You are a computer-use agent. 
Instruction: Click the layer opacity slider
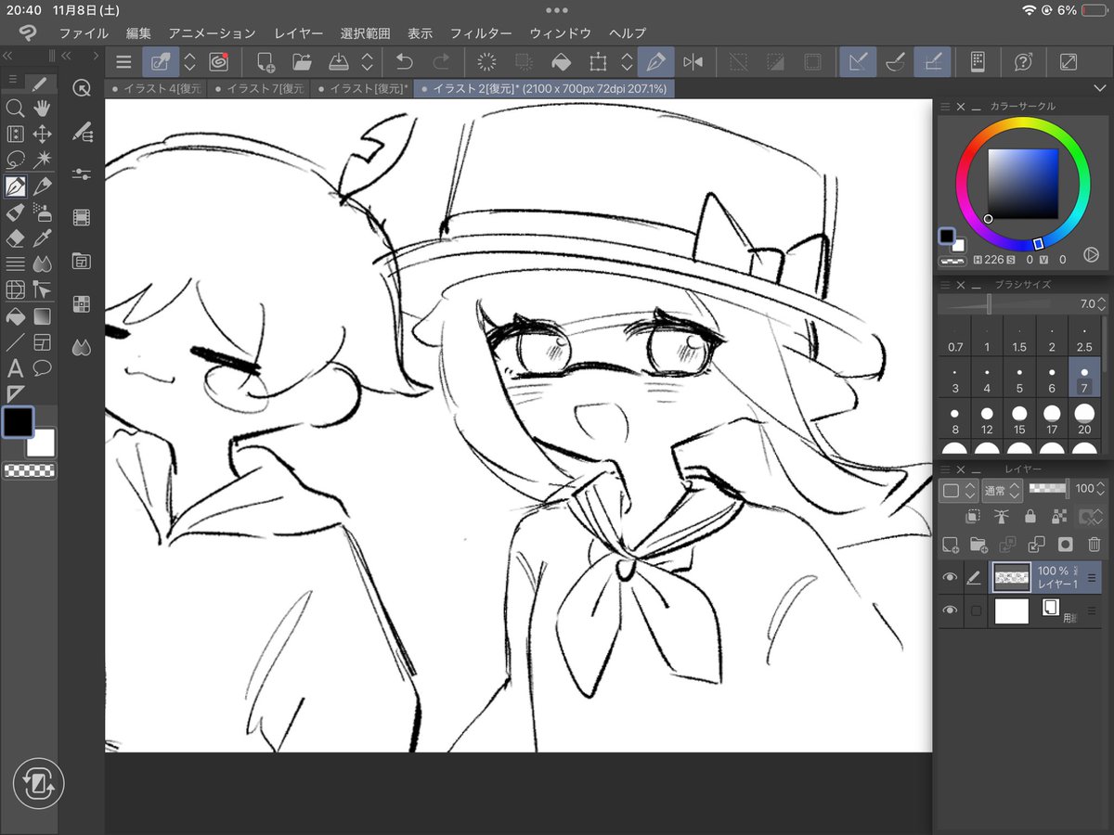(x=1049, y=488)
